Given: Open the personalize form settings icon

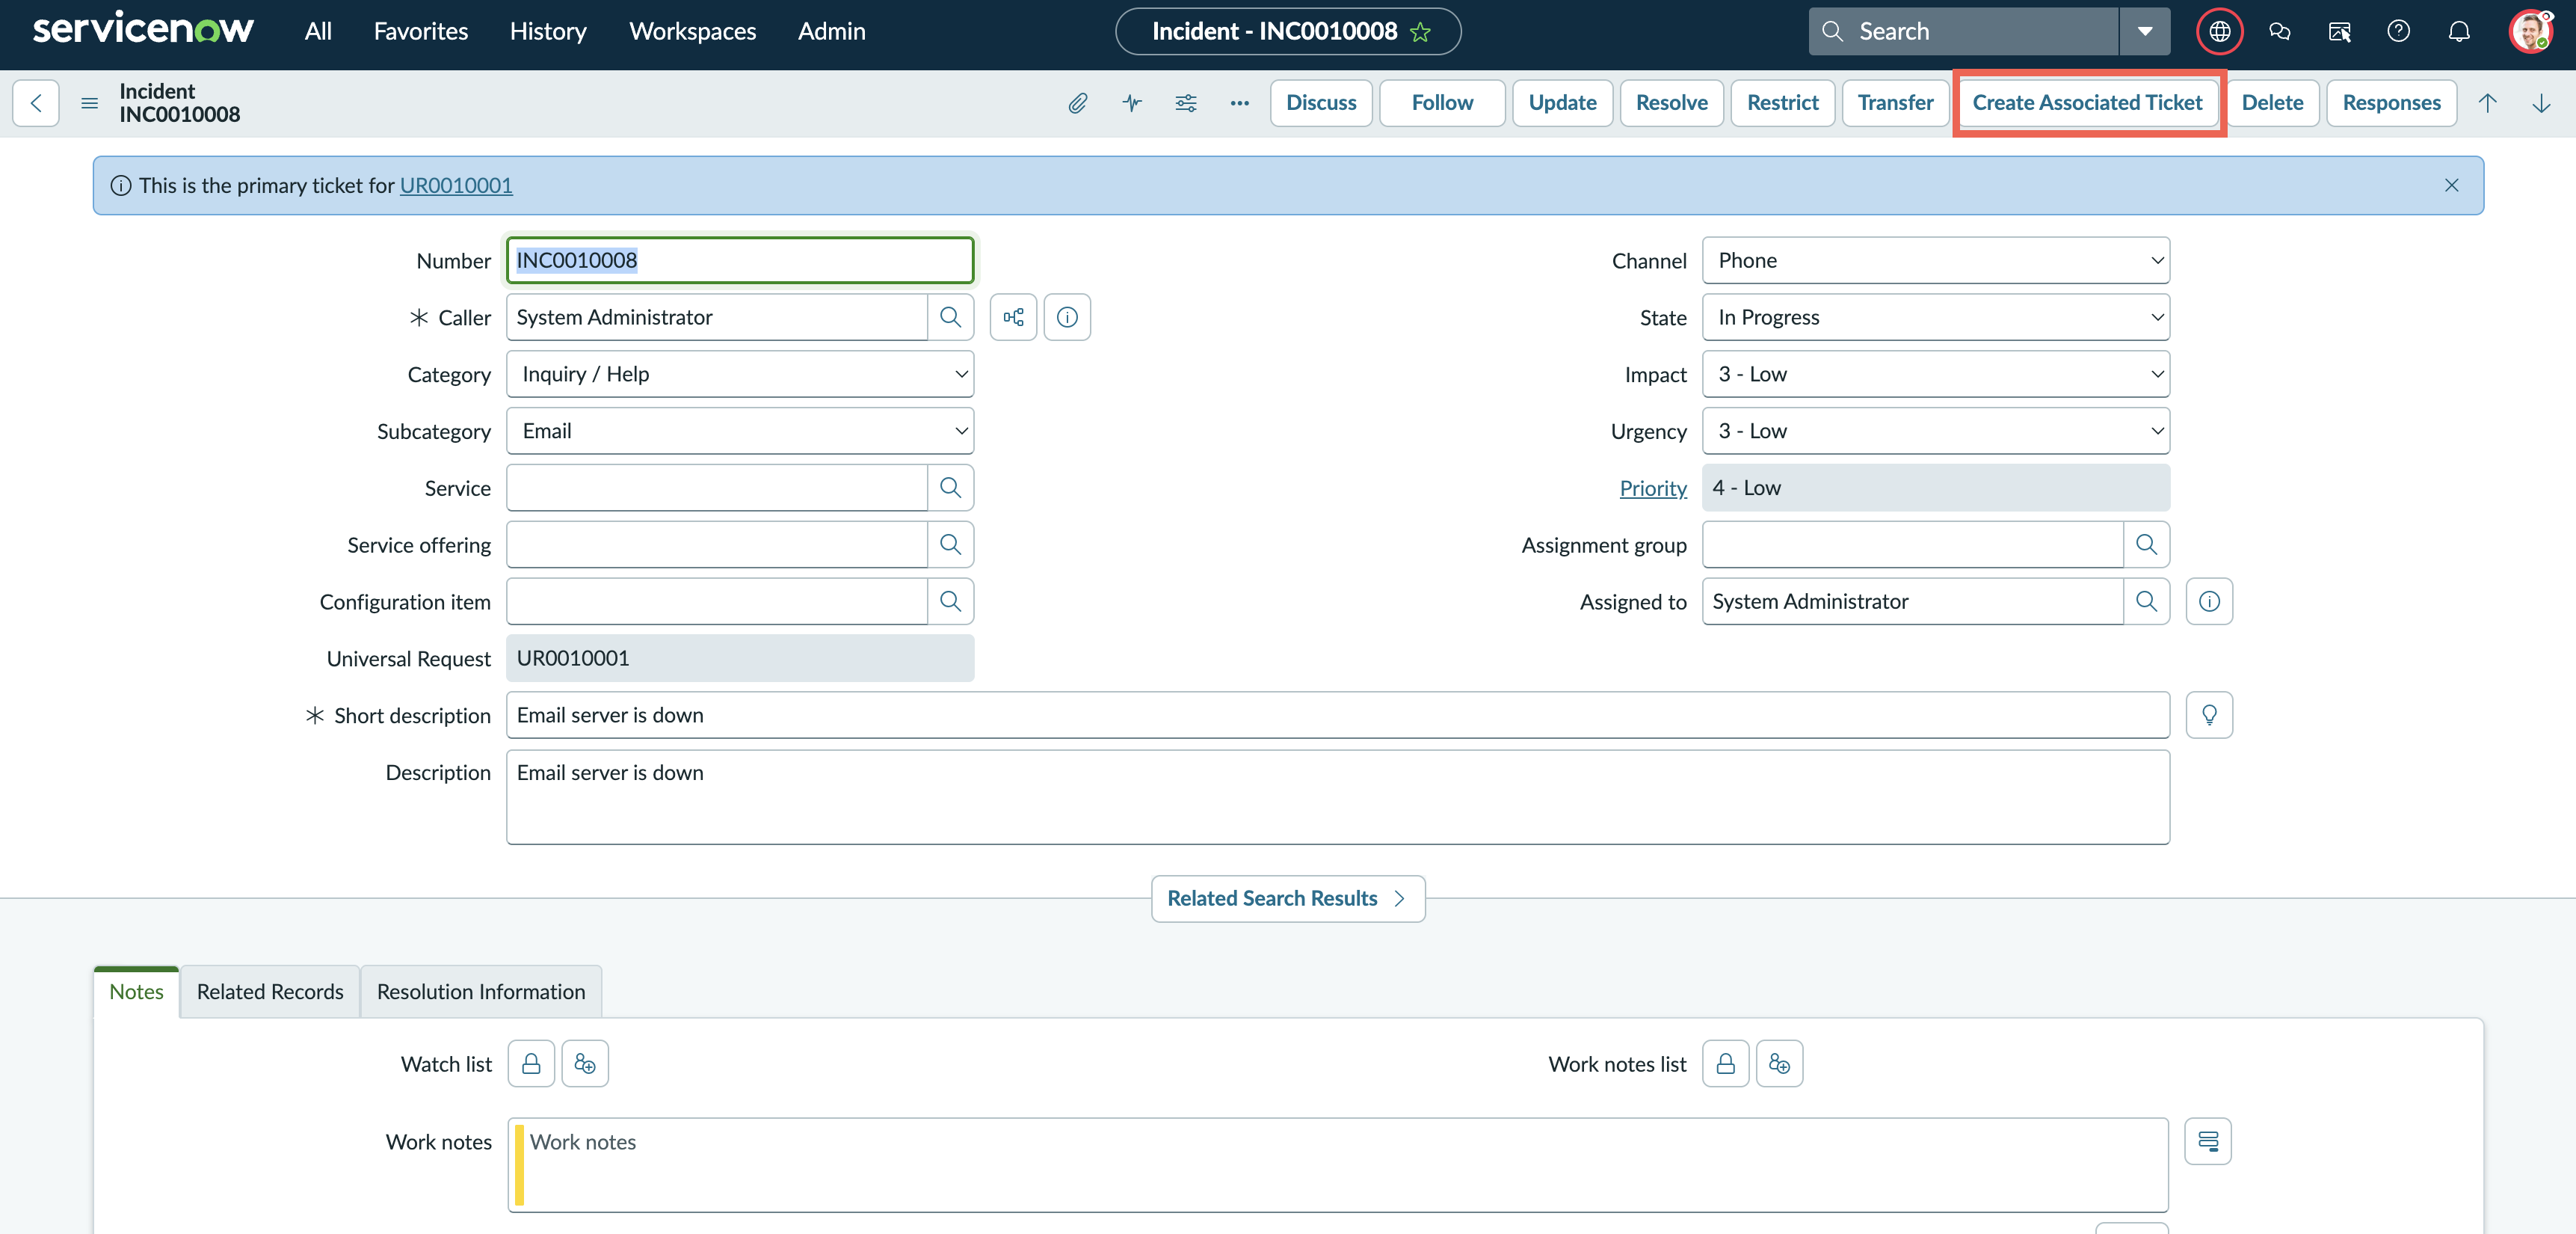Looking at the screenshot, I should coord(1186,103).
